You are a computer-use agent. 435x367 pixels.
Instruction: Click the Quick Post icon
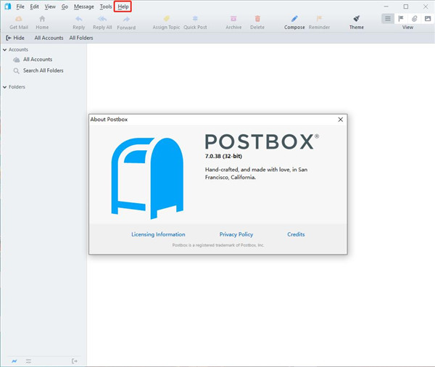tap(195, 19)
